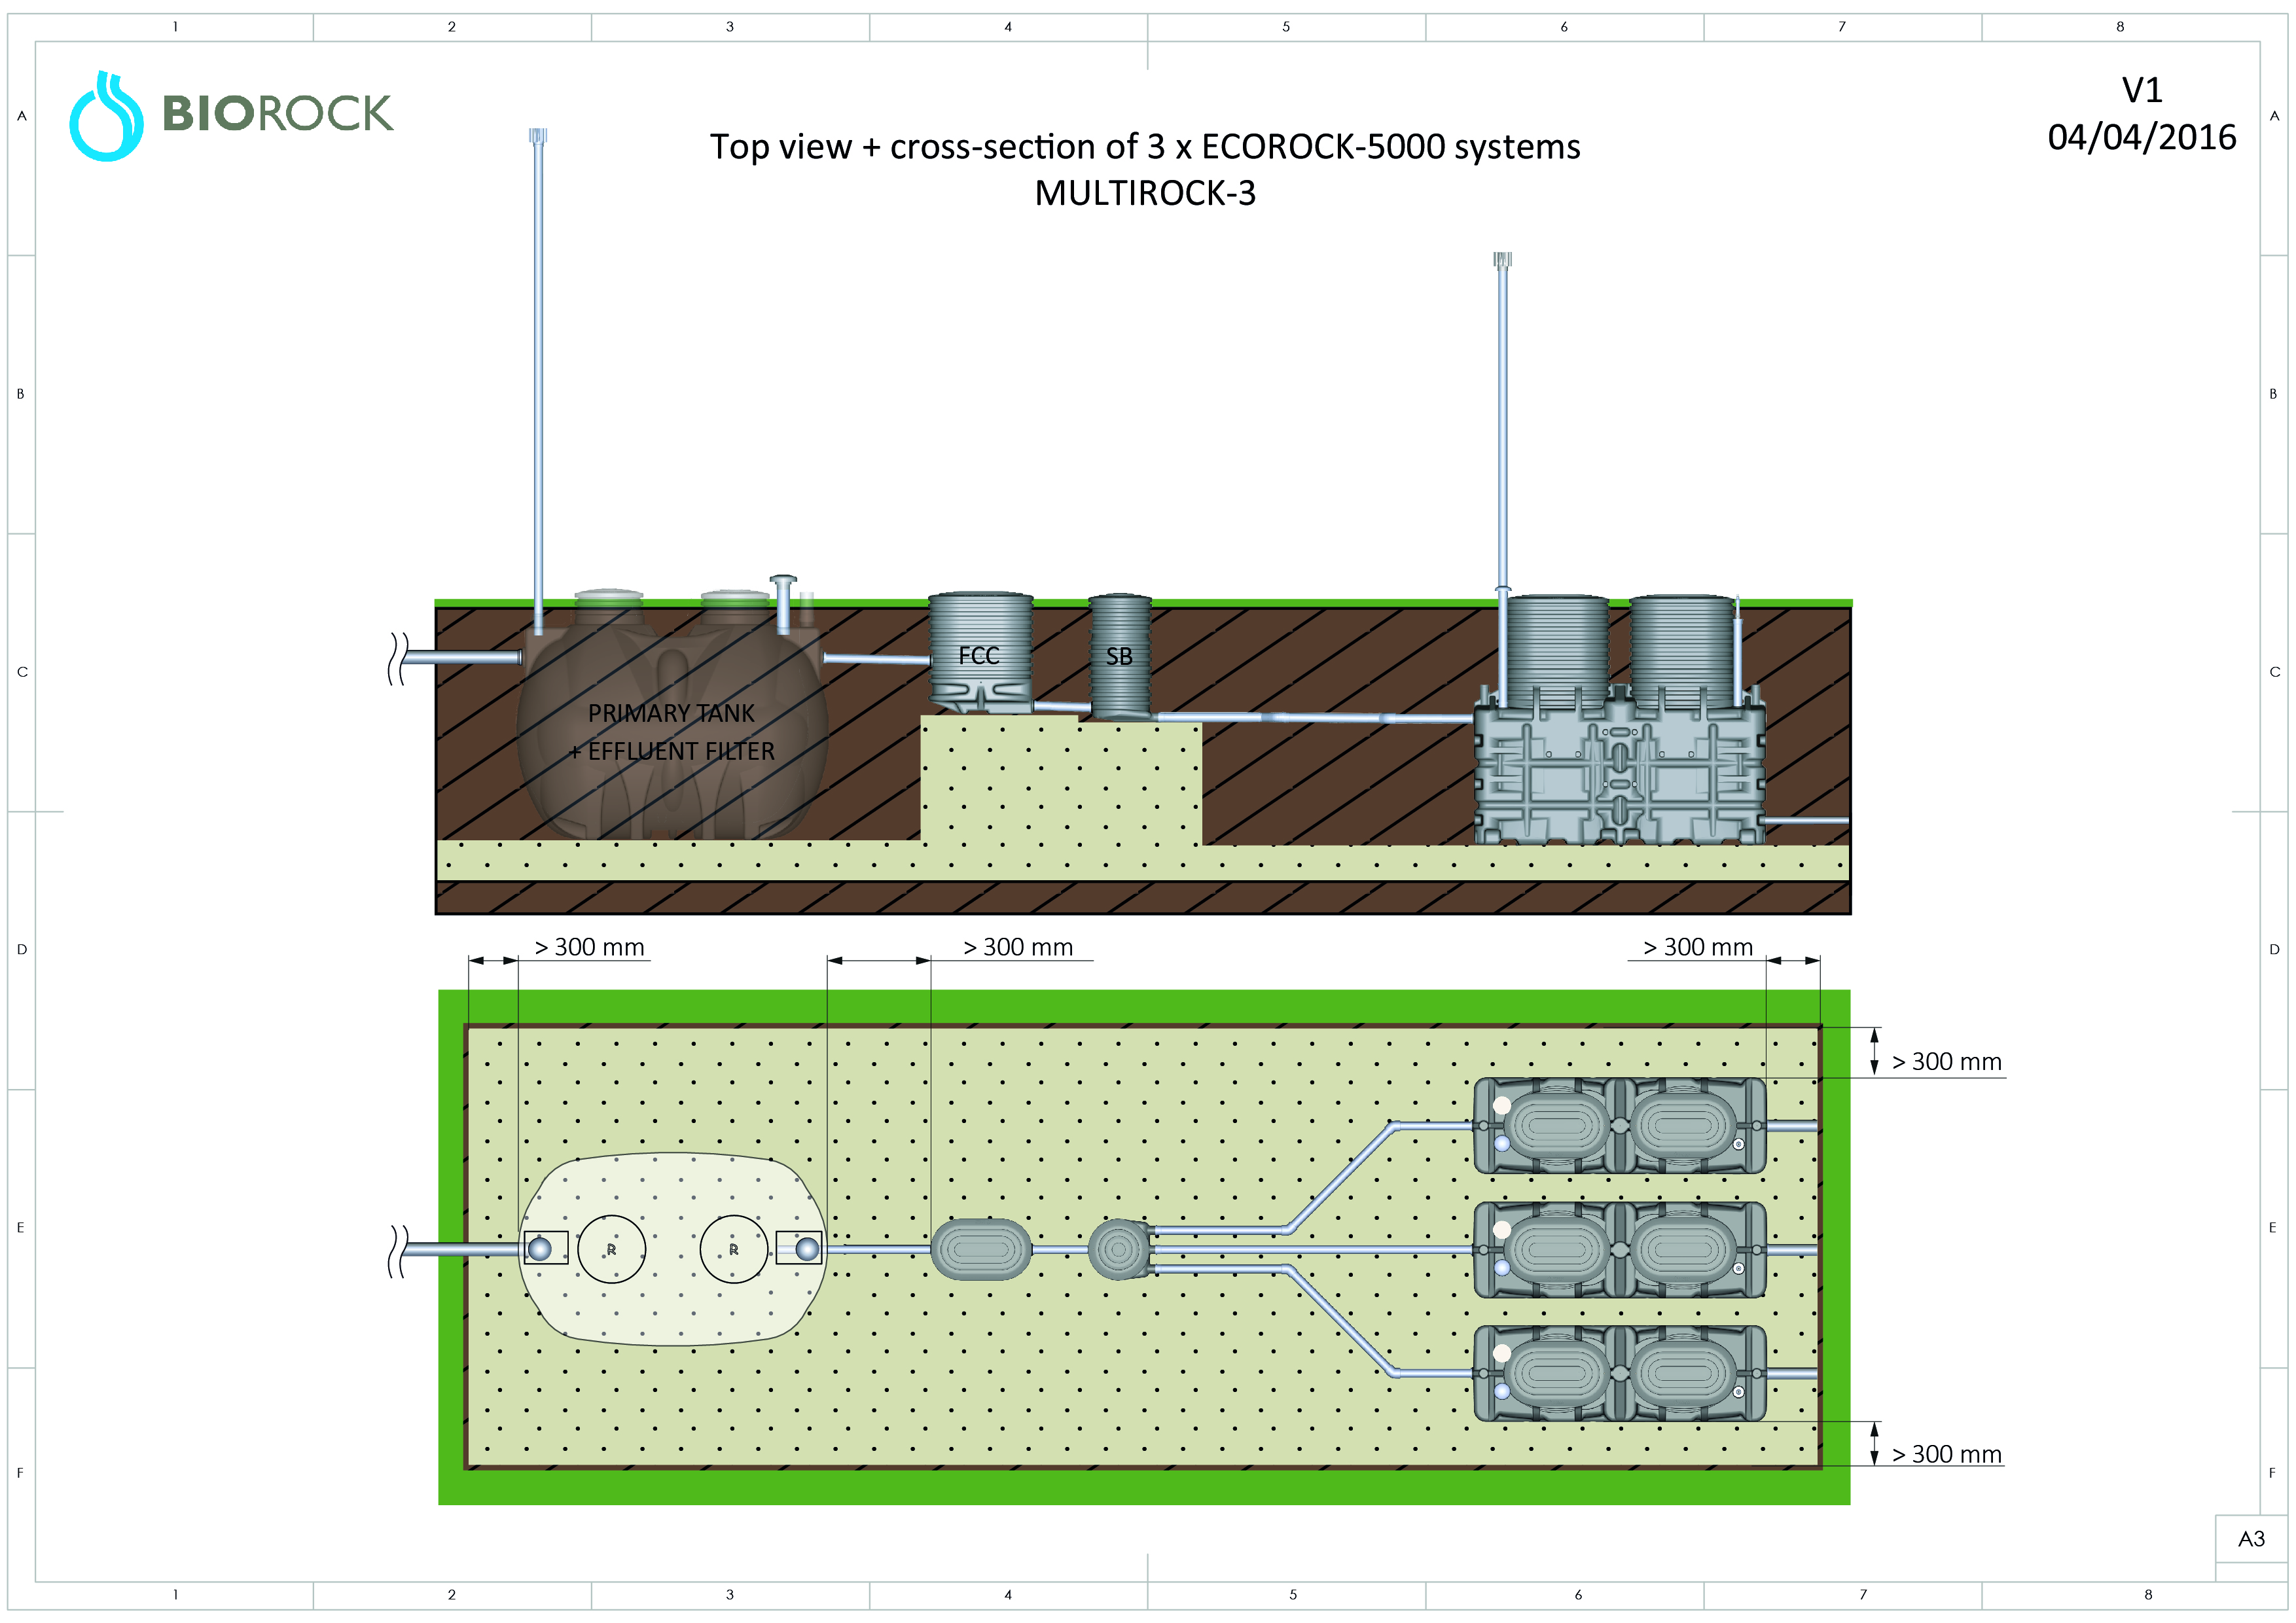Click the PRIMARY TANK label
The height and width of the screenshot is (1623, 2296).
671,713
